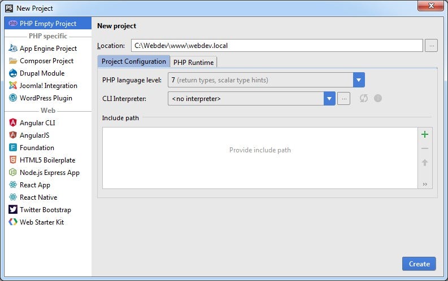Select HTML5 Boilerplate text label
The width and height of the screenshot is (448, 281).
click(47, 160)
